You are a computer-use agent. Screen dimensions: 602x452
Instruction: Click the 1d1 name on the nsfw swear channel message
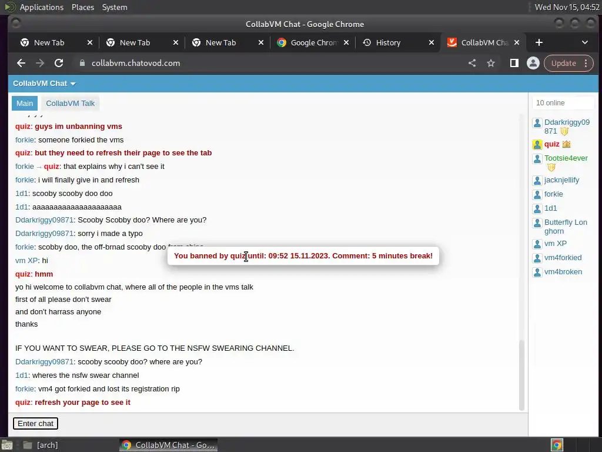tap(22, 375)
